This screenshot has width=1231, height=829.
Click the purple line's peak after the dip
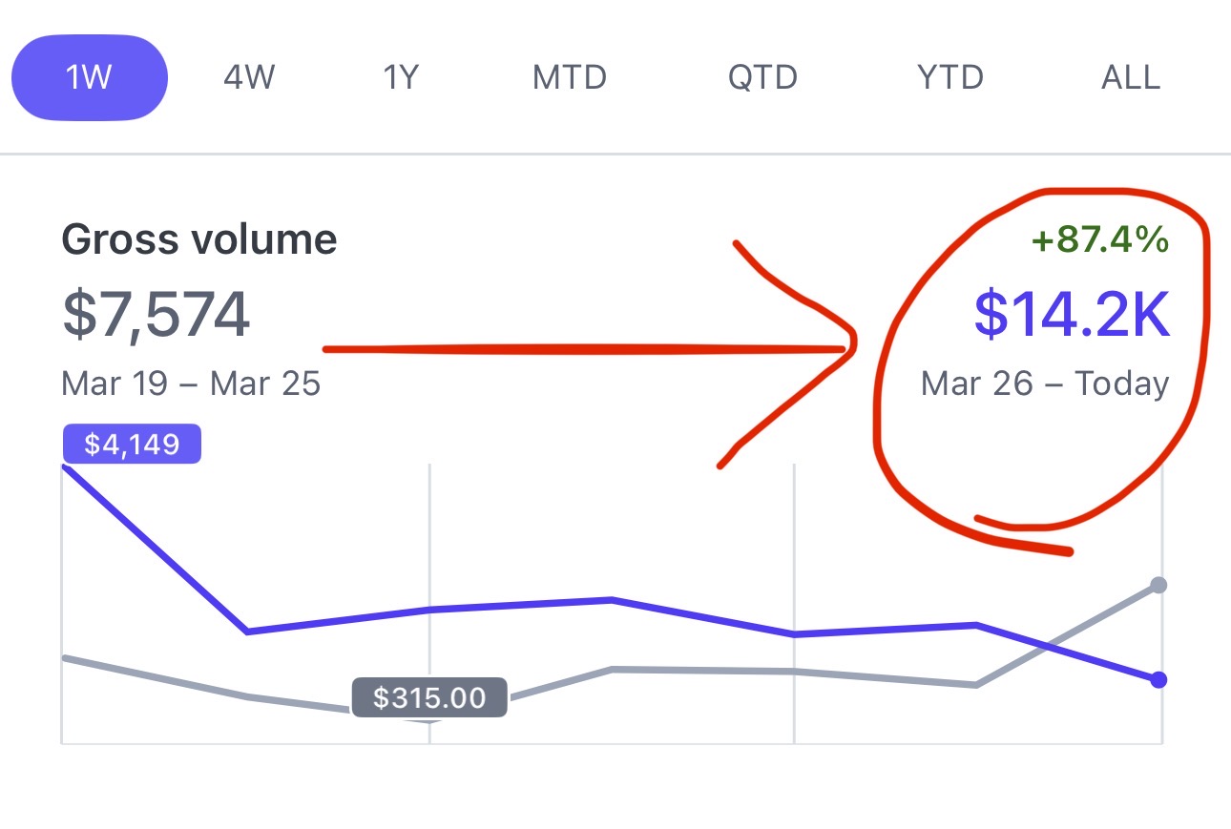[x=611, y=600]
